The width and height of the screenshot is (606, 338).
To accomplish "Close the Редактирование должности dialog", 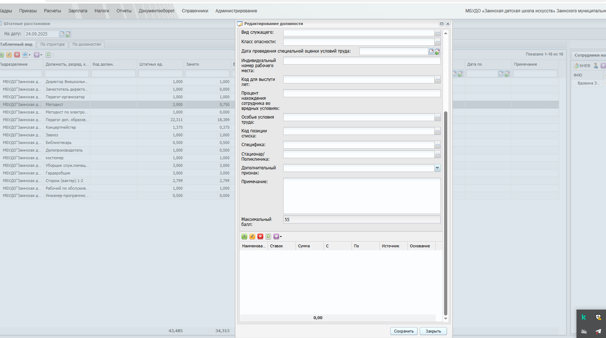I will 448,24.
